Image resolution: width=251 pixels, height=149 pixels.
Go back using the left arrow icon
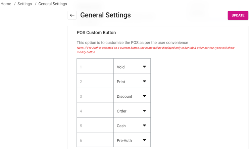tap(72, 15)
